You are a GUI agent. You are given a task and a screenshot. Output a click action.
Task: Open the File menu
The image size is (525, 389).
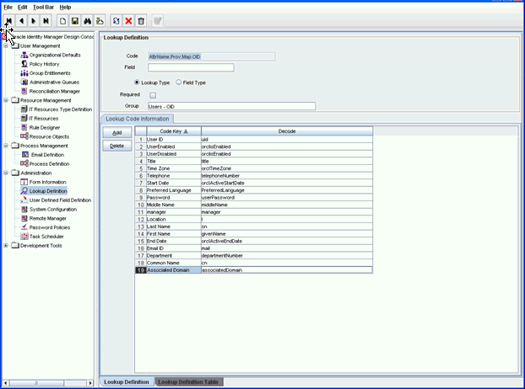click(8, 7)
